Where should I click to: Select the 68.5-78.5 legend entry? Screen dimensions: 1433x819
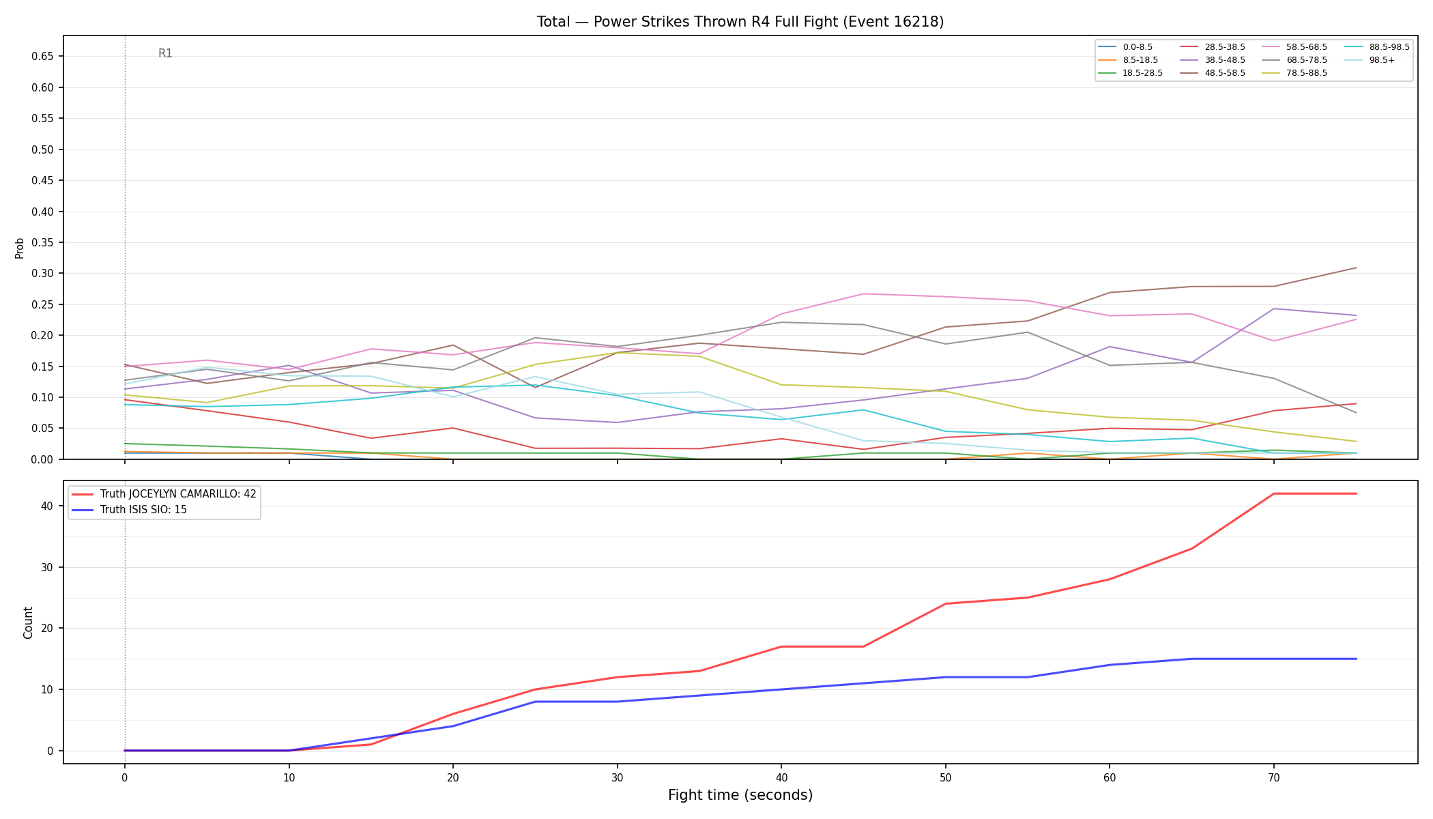click(x=1294, y=60)
